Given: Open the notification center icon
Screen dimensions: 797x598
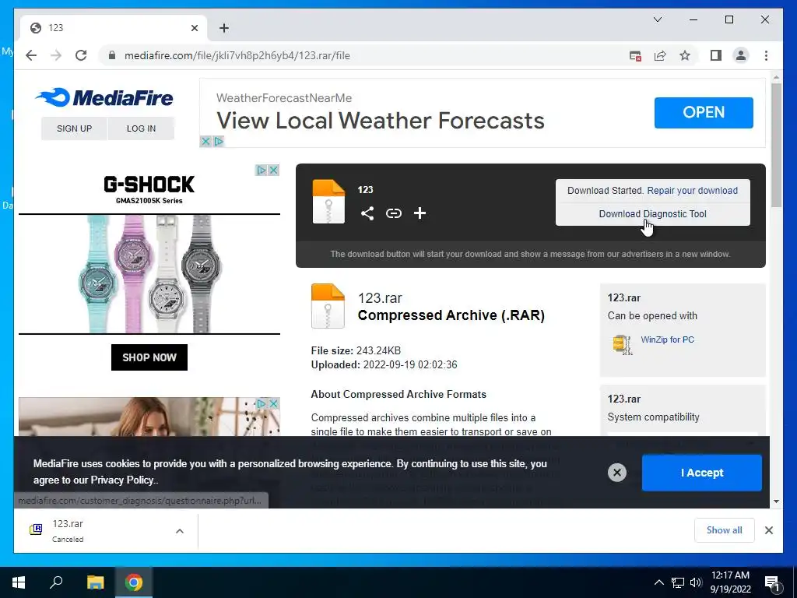Looking at the screenshot, I should 772,582.
